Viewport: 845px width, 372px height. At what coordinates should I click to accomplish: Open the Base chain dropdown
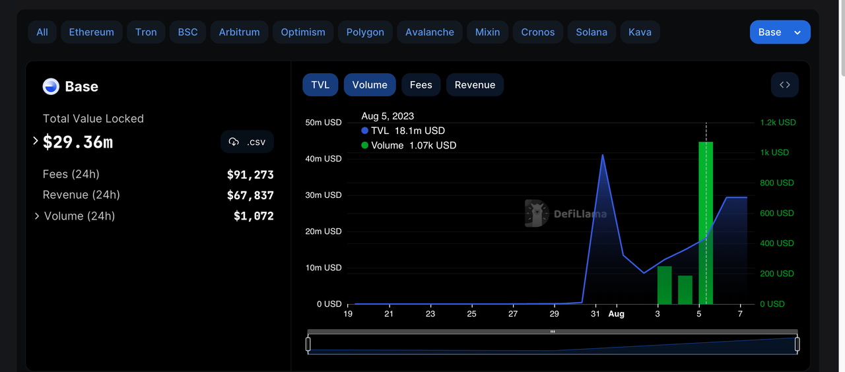pos(780,32)
